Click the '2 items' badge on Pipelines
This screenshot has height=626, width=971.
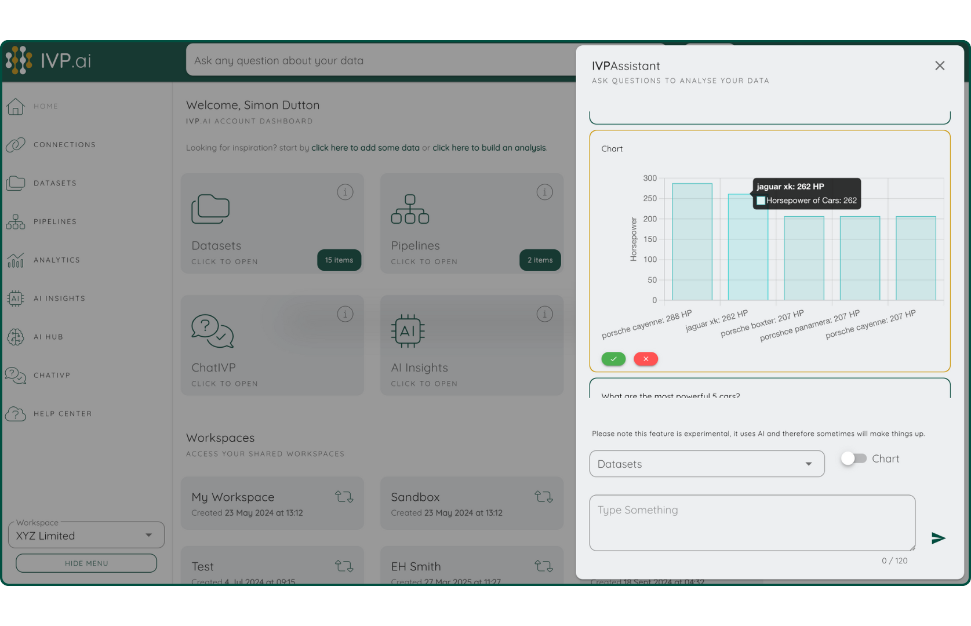pyautogui.click(x=540, y=260)
